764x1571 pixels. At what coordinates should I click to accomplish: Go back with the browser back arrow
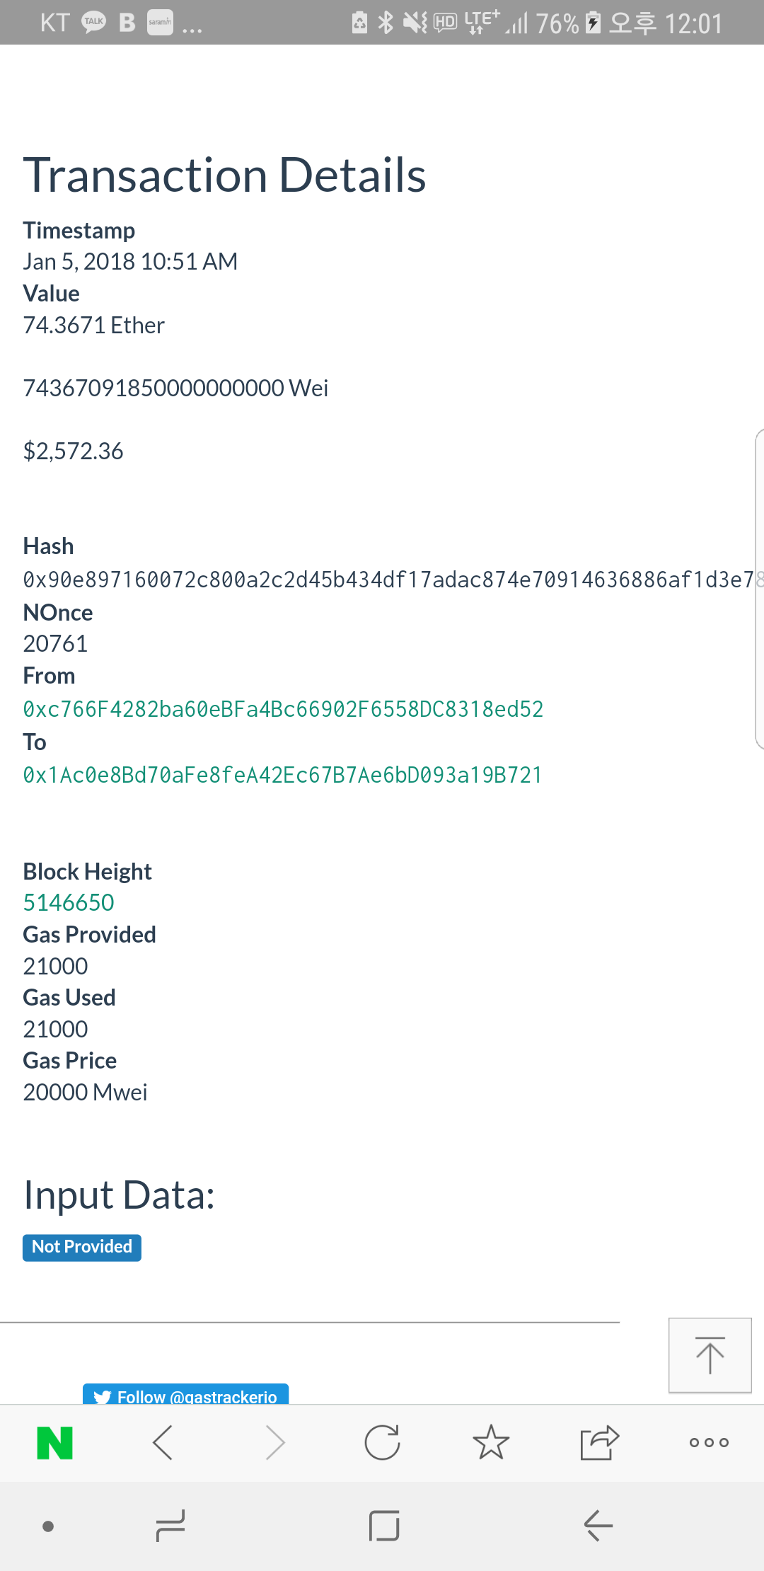(x=163, y=1443)
